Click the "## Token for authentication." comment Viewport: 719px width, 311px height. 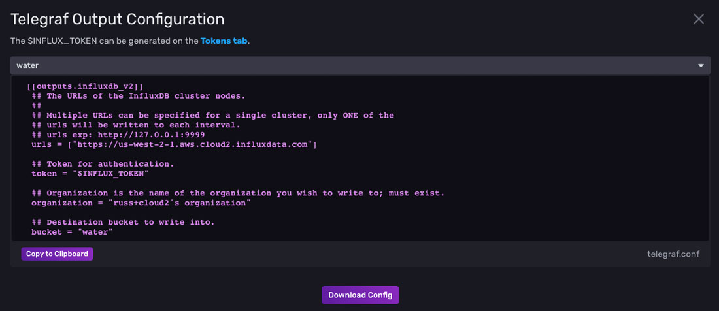coord(103,164)
